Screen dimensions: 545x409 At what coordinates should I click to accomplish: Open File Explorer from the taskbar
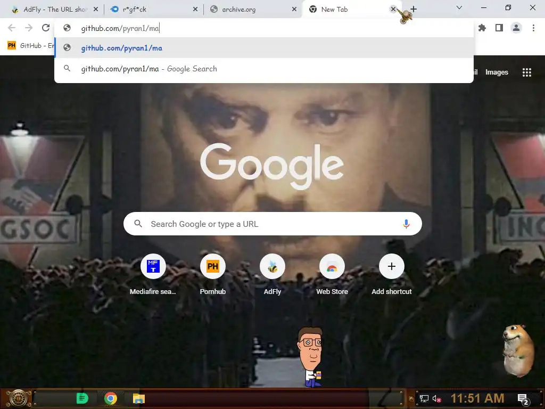coord(139,398)
